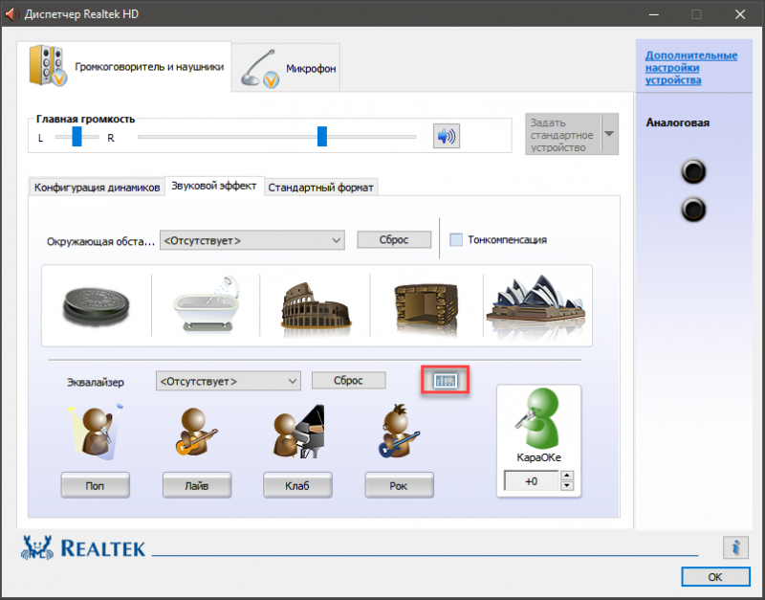
Task: Switch to the Микрофон tab
Action: coord(286,68)
